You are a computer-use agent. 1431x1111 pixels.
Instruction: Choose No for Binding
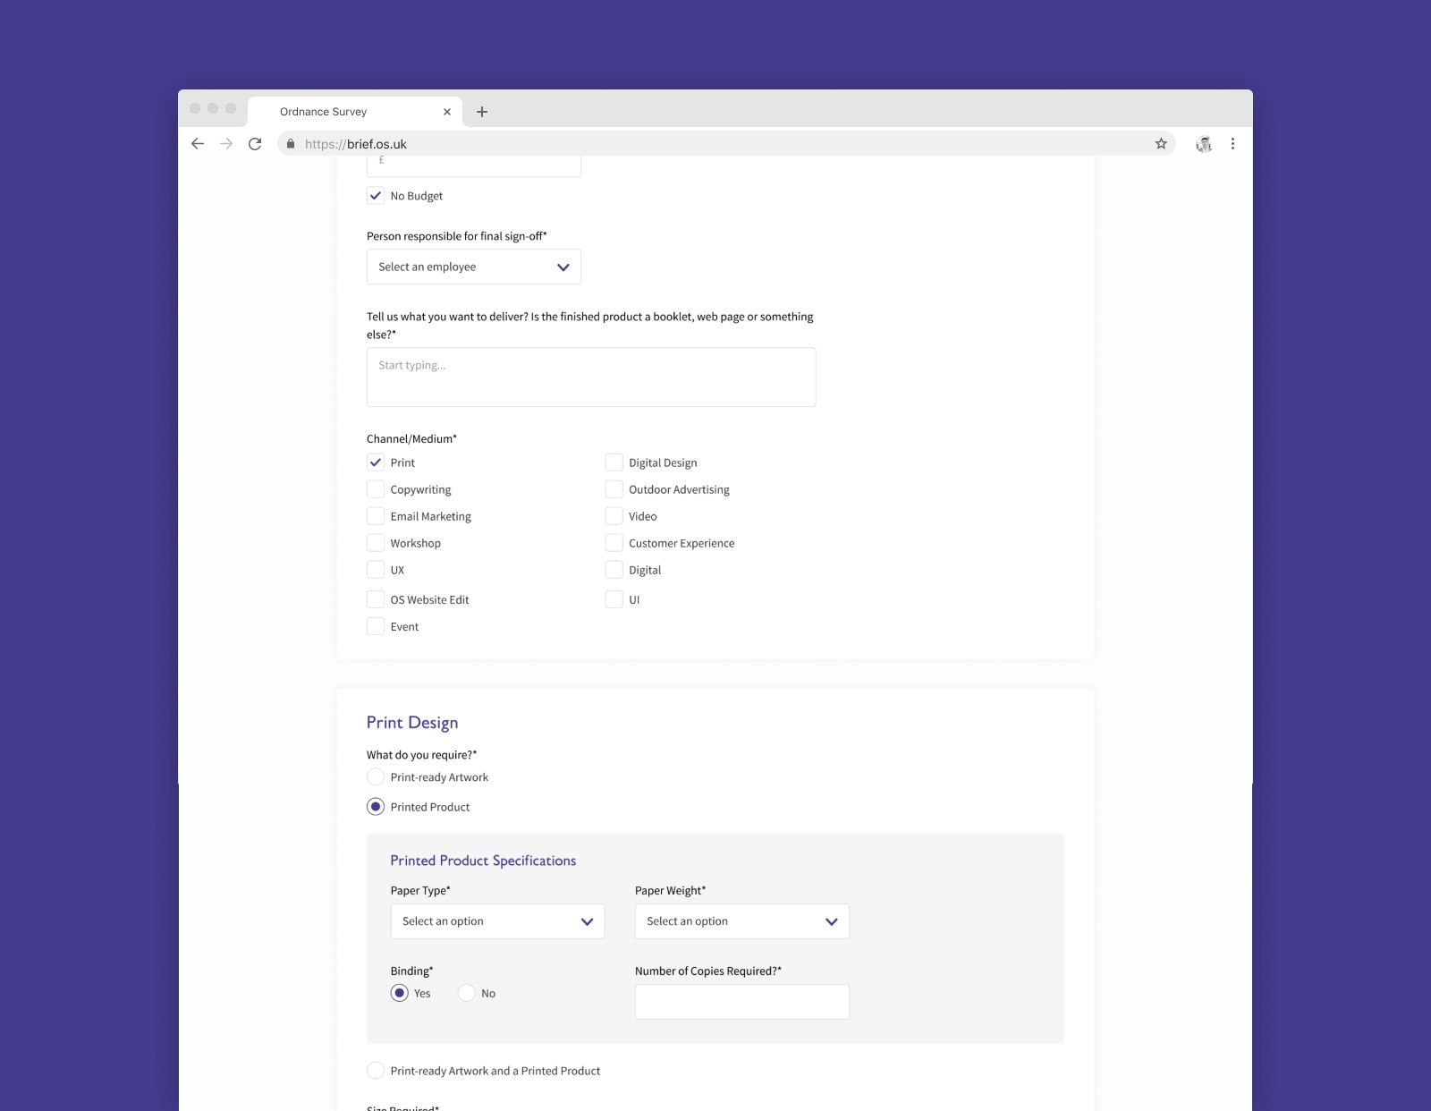pos(467,993)
